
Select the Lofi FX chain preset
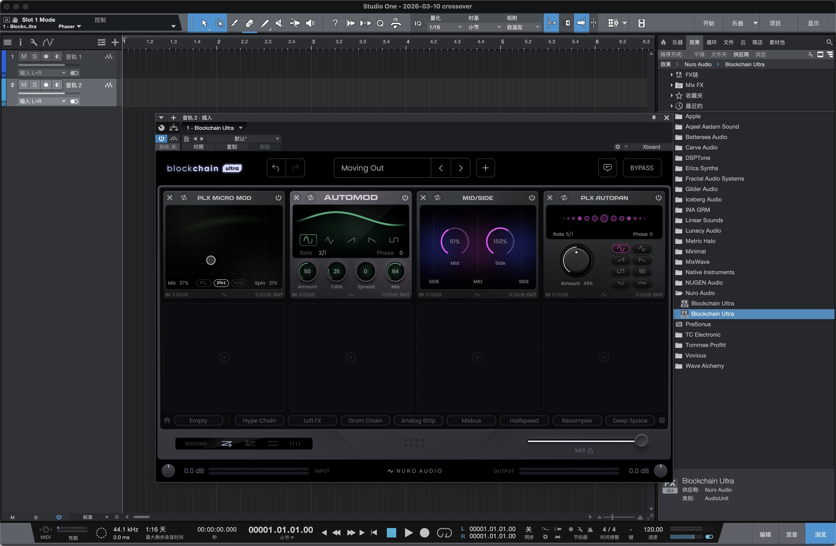(x=312, y=421)
